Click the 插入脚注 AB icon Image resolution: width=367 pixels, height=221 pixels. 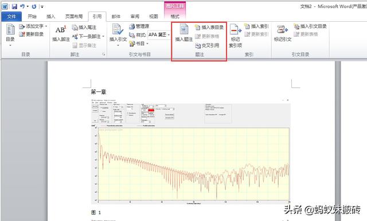pos(61,29)
